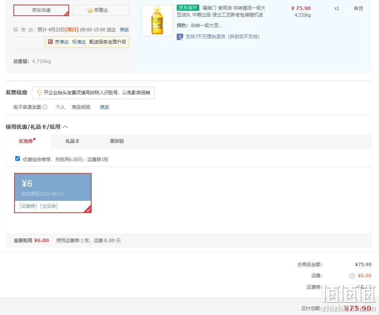379x315 pixels.
Task: Deselect the ¥6 运费券 coupon card
Action: pyautogui.click(x=53, y=193)
